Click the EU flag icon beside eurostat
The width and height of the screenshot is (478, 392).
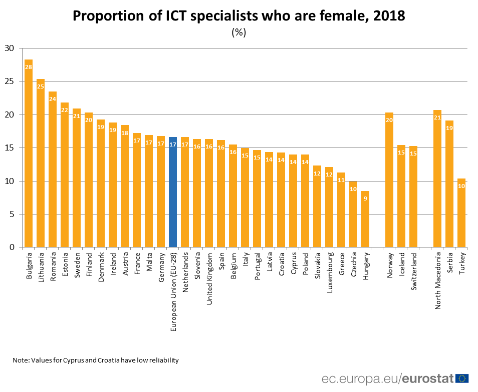(x=462, y=378)
